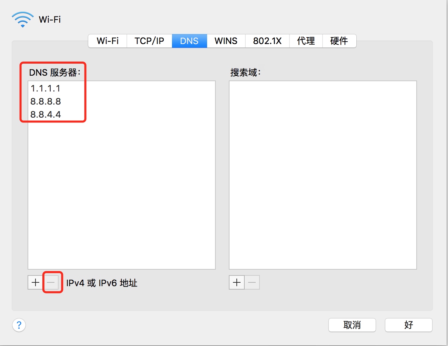The height and width of the screenshot is (346, 448).
Task: Confirm with the 好 button
Action: [408, 325]
